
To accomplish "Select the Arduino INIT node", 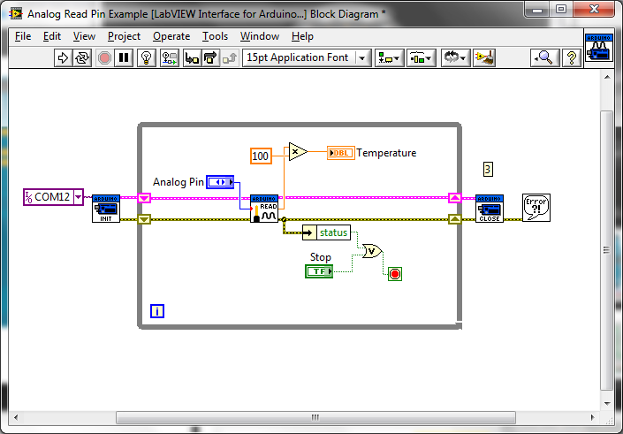I will pos(106,209).
